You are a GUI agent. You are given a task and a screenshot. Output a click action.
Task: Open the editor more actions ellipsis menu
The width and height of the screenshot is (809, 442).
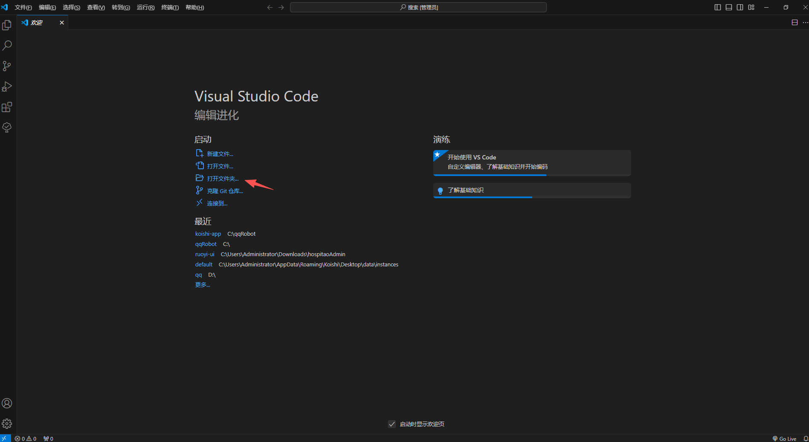pos(805,23)
